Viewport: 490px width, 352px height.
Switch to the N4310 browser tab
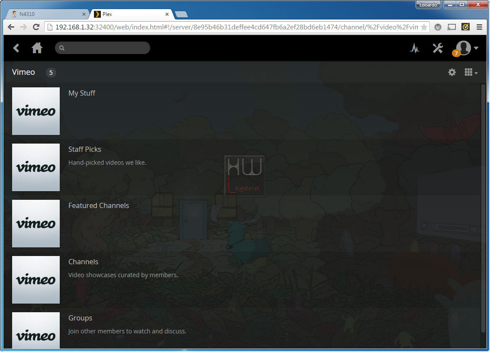coord(47,14)
